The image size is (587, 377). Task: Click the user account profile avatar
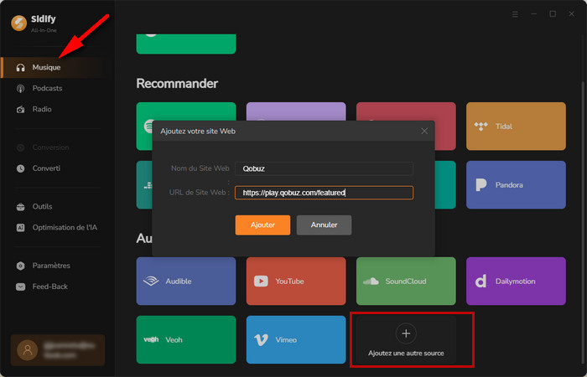pyautogui.click(x=29, y=349)
